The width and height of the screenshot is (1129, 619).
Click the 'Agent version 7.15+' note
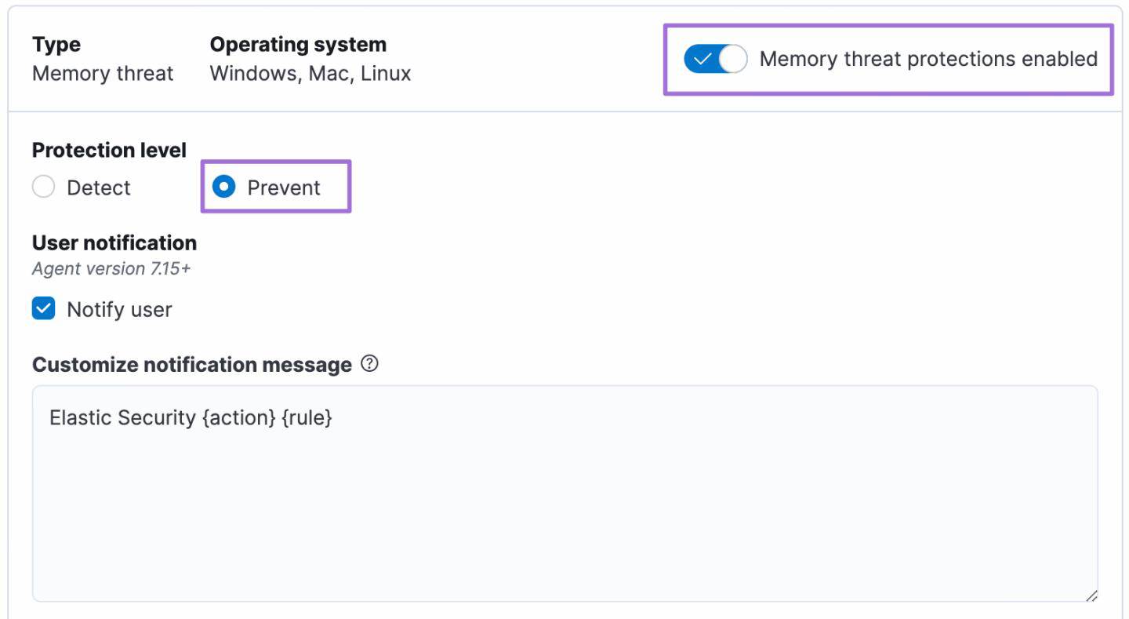[111, 269]
